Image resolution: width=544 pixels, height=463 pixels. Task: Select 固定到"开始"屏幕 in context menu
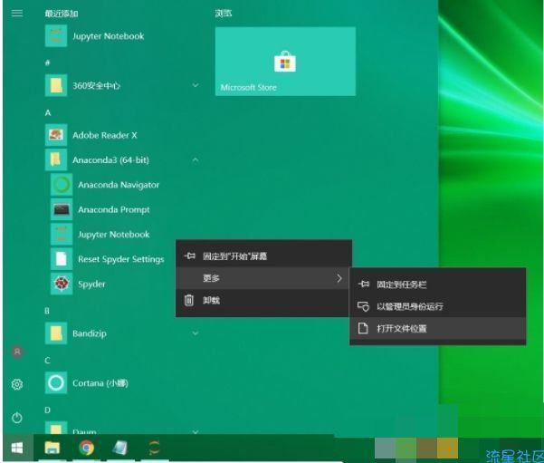coord(263,256)
